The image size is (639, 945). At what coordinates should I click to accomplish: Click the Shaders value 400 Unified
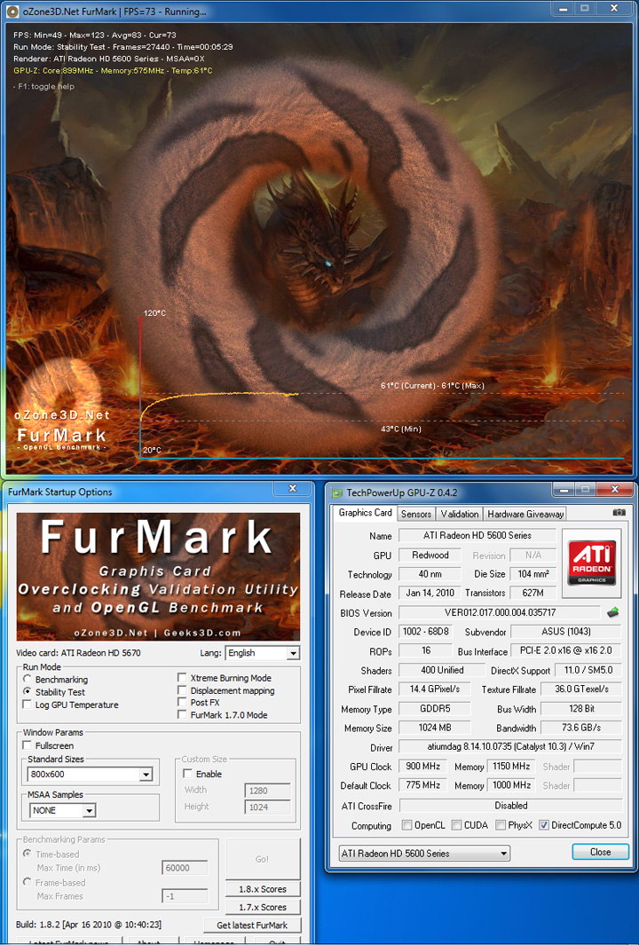click(x=442, y=670)
